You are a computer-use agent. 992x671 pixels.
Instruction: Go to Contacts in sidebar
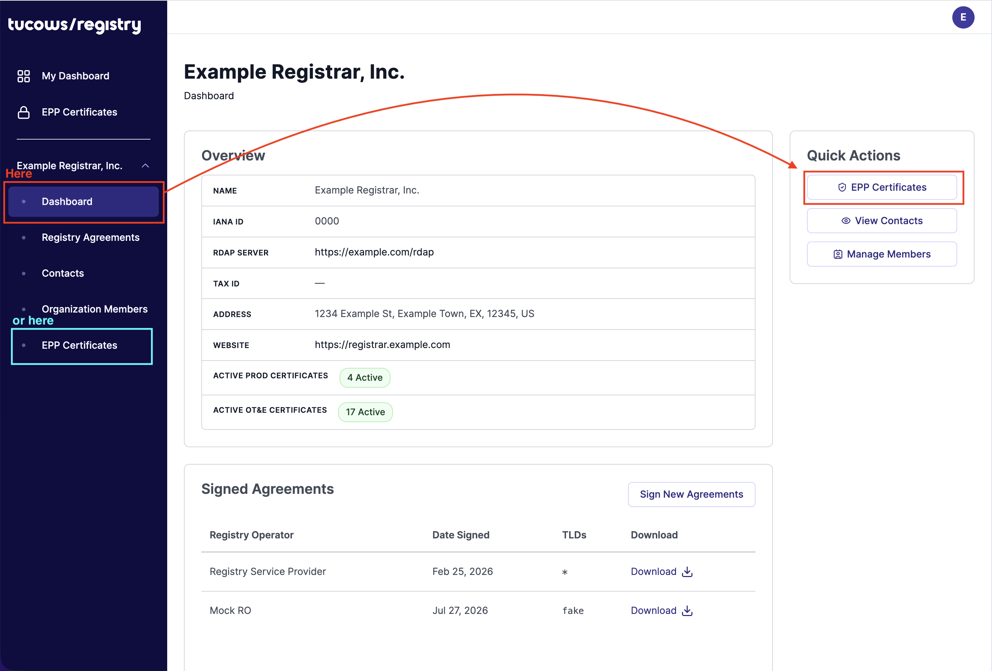tap(63, 273)
